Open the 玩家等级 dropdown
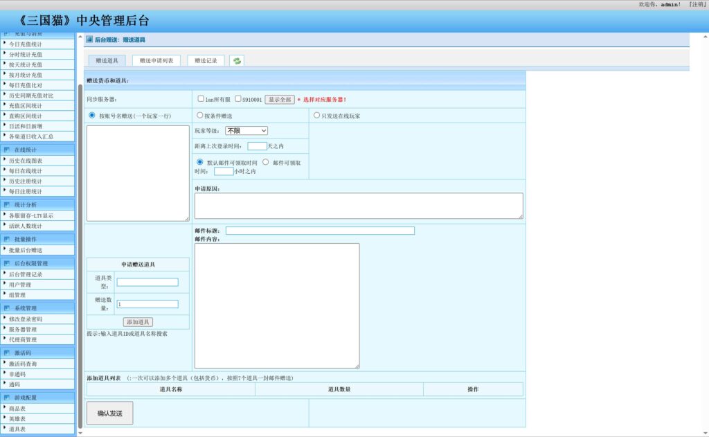Screen dimensions: 709x437 tap(246, 130)
